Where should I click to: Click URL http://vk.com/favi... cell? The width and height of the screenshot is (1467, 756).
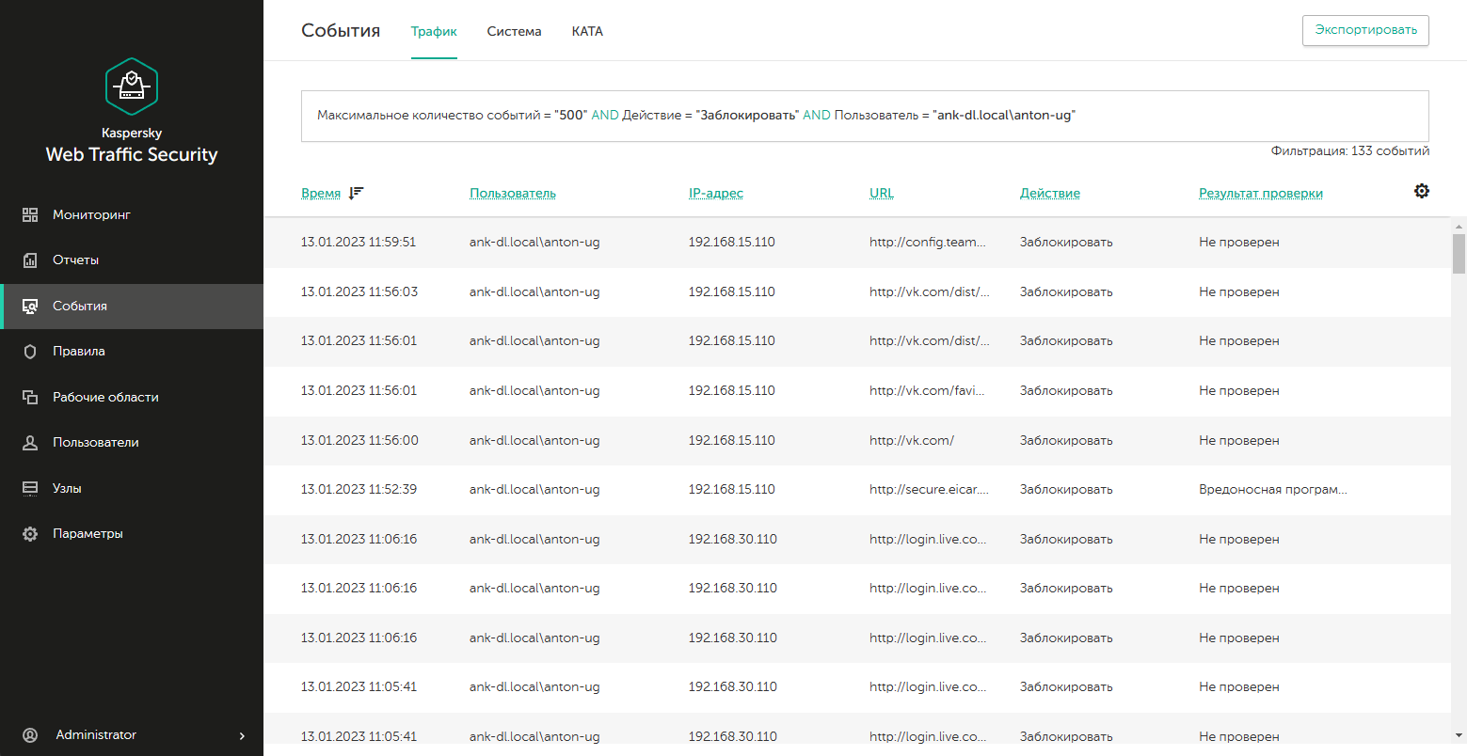tap(927, 391)
